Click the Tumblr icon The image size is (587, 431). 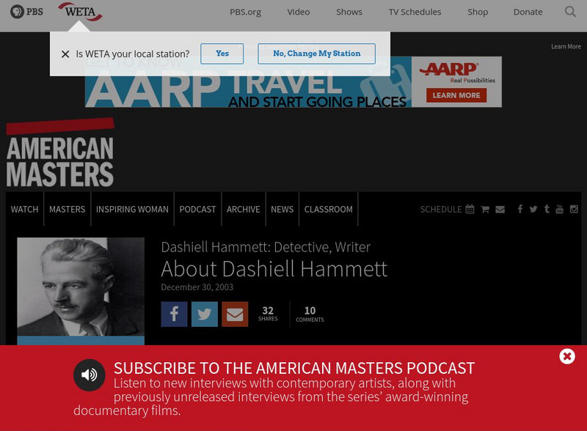[x=547, y=209]
